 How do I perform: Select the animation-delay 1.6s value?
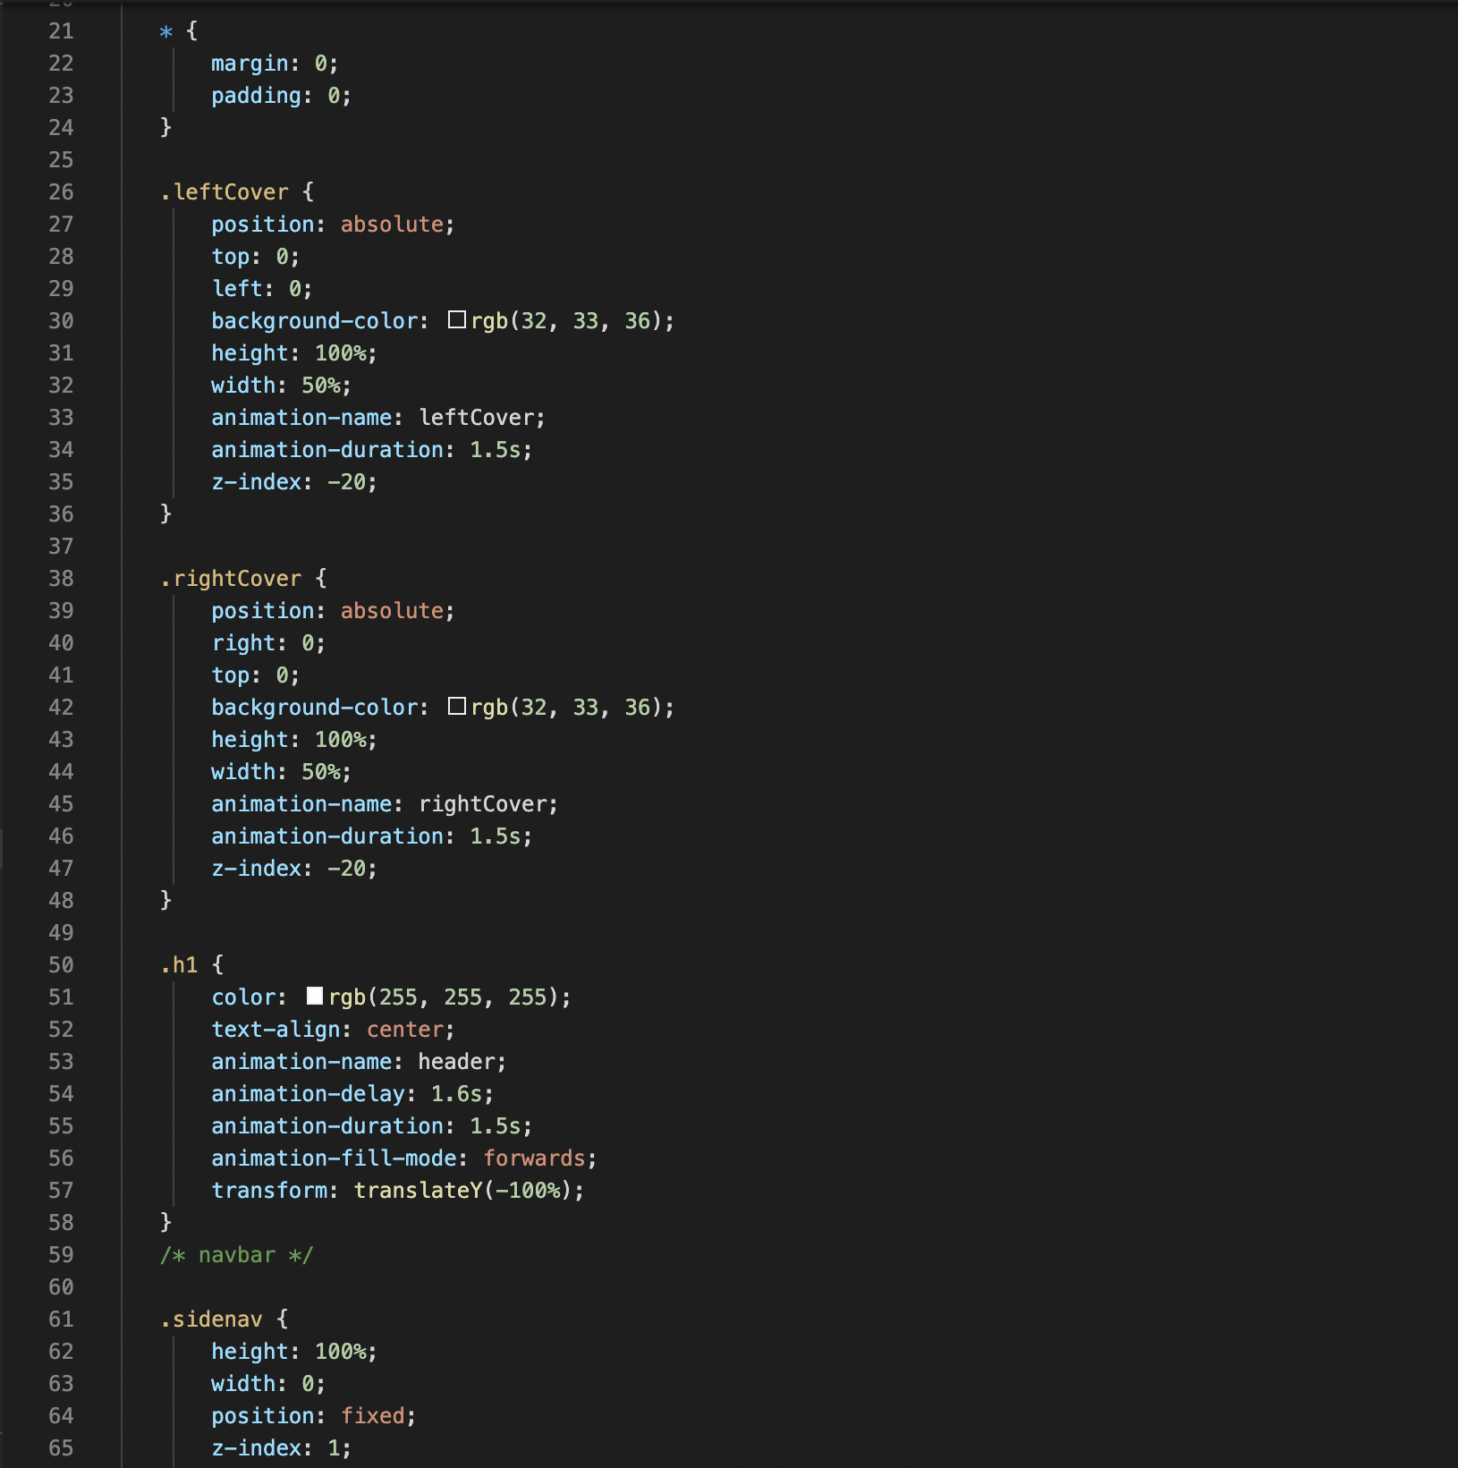[460, 1093]
